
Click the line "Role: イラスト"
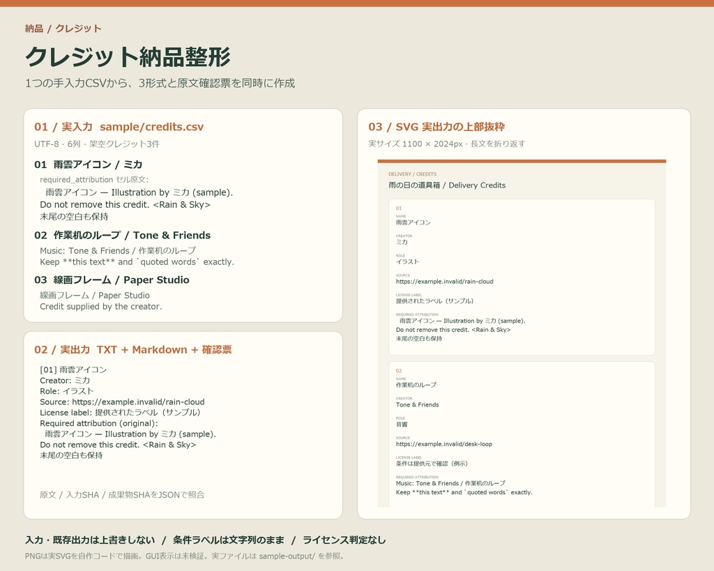coord(67,391)
